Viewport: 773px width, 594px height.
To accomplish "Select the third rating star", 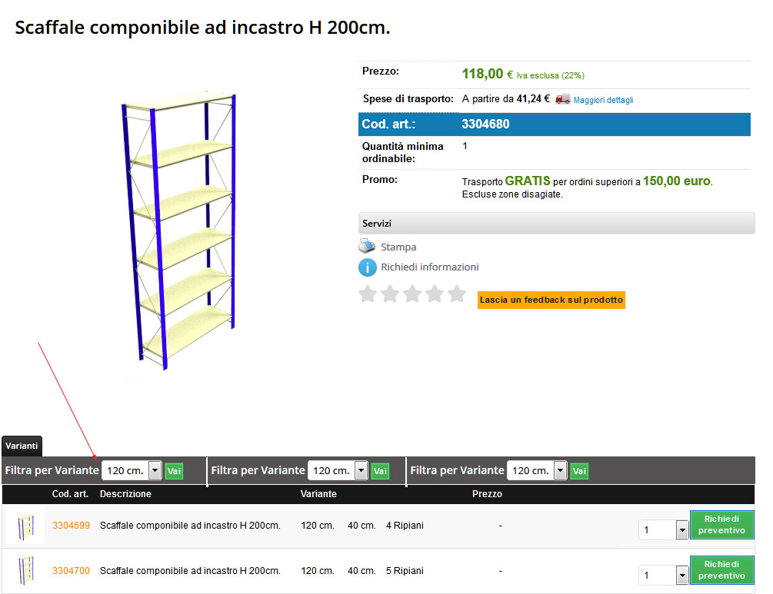I will (x=412, y=294).
